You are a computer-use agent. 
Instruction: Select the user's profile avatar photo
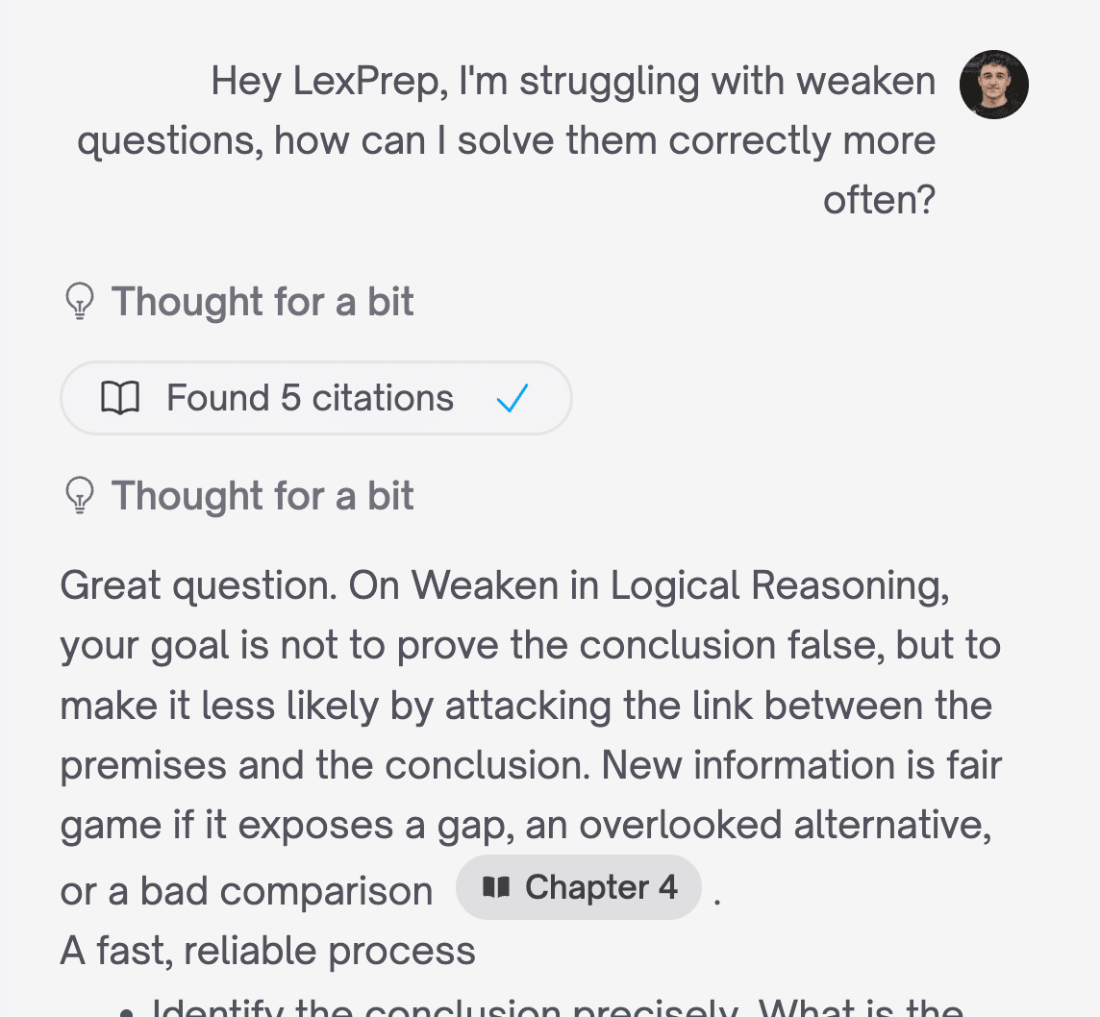pyautogui.click(x=993, y=85)
